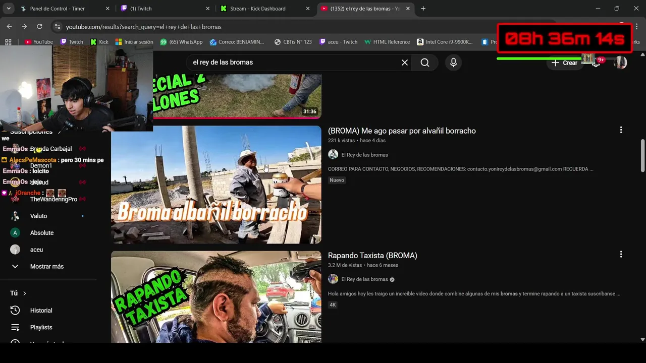The width and height of the screenshot is (646, 363).
Task: Select the '(1352) el rey de las bromas' tab
Action: point(365,9)
